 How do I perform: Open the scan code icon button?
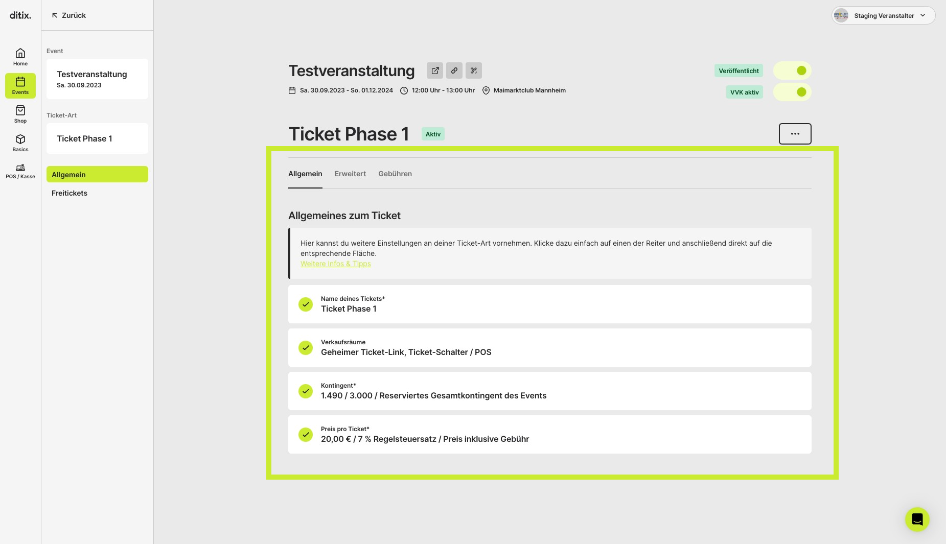coord(474,70)
